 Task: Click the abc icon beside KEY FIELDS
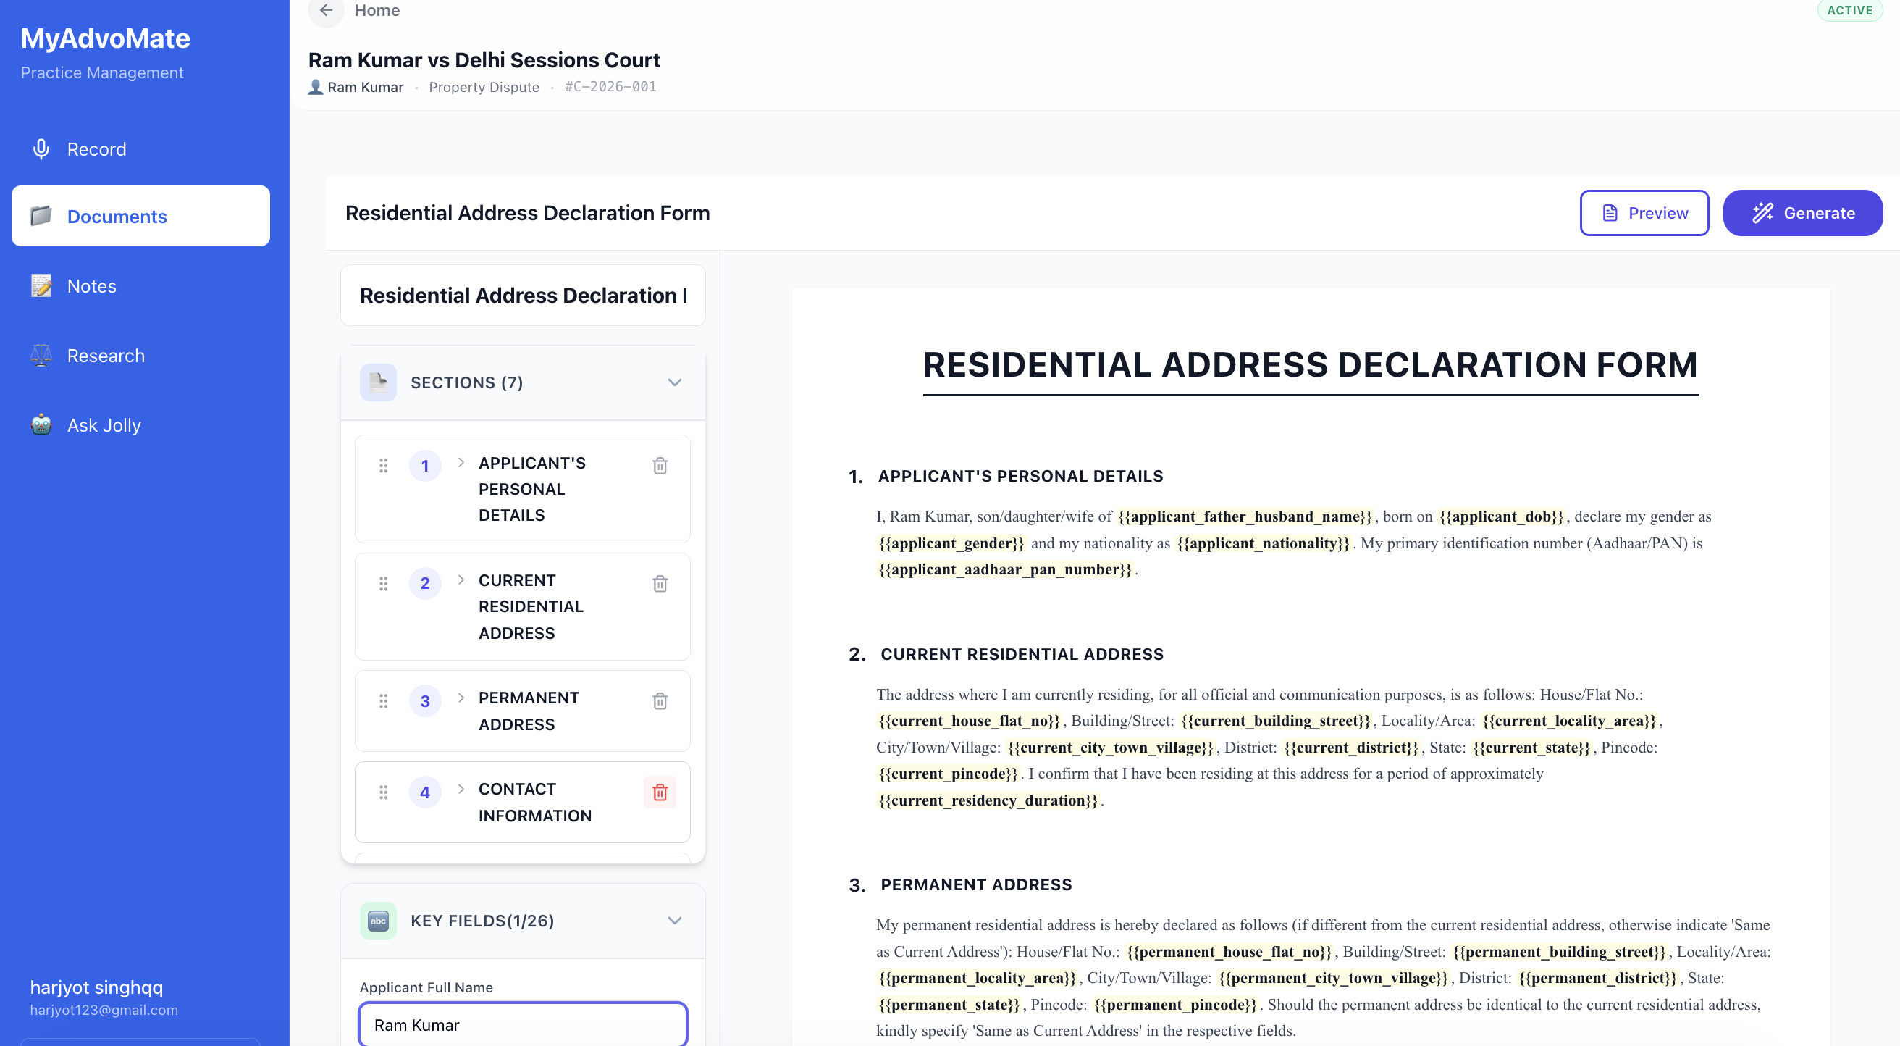click(x=379, y=920)
